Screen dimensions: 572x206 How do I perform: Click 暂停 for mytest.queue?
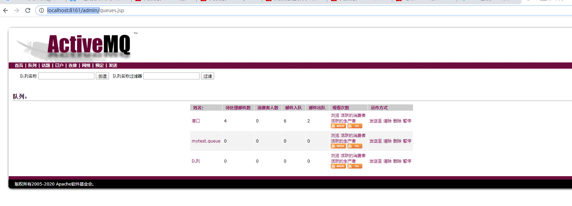(x=407, y=141)
